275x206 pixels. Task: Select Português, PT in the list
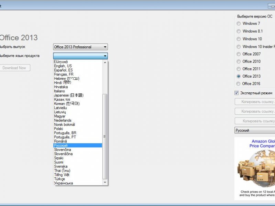coord(78,137)
